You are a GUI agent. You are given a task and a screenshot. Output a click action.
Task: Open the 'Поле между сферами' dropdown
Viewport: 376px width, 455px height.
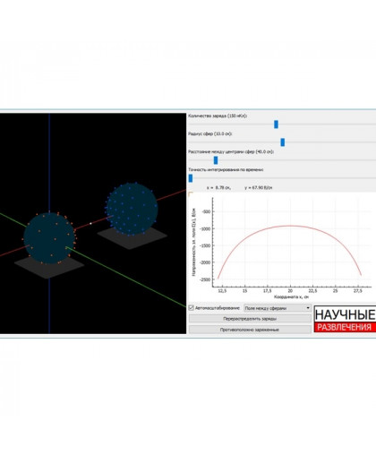tap(278, 308)
